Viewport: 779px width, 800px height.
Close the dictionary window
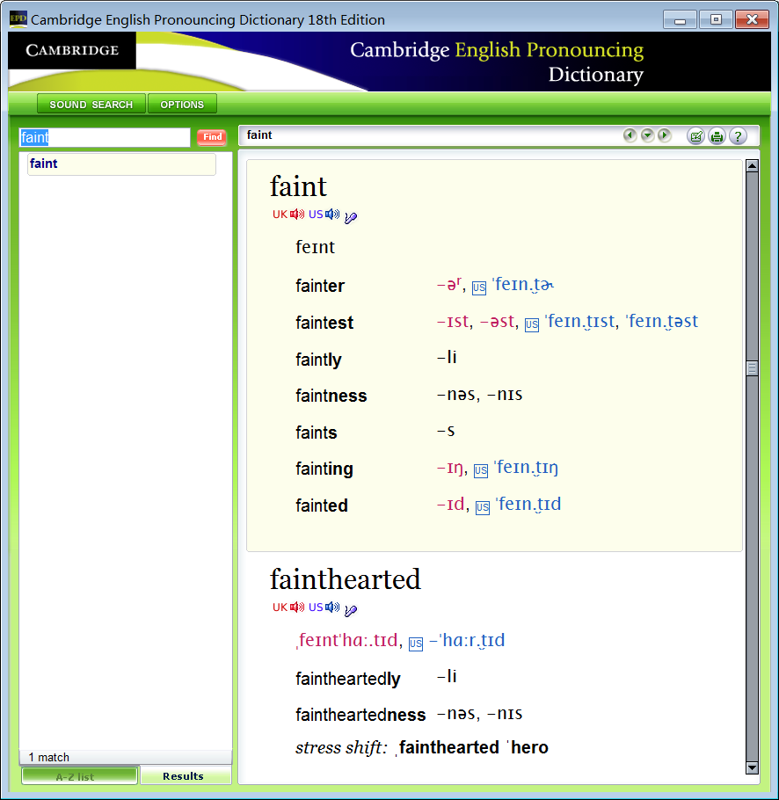(x=753, y=20)
